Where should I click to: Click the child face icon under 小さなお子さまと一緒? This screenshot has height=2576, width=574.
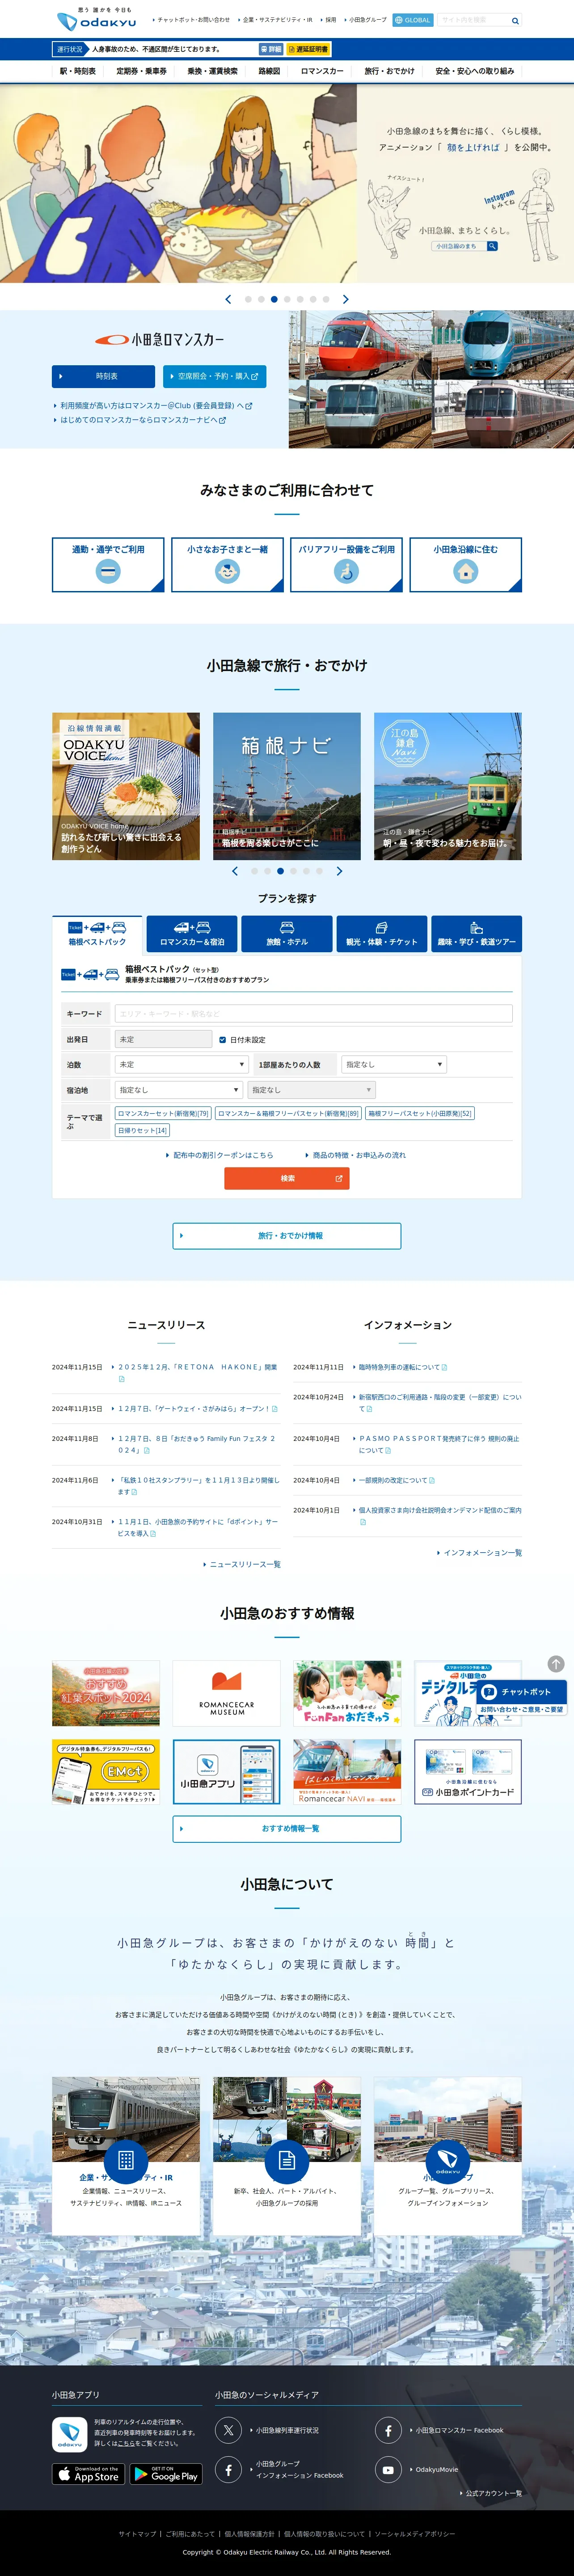coord(227,571)
